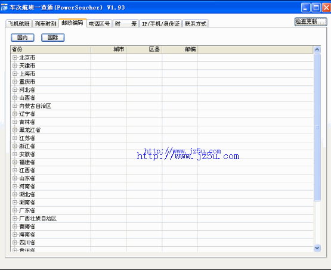Select the 广西壮族自治区 row text
The image size is (331, 270).
click(x=38, y=219)
